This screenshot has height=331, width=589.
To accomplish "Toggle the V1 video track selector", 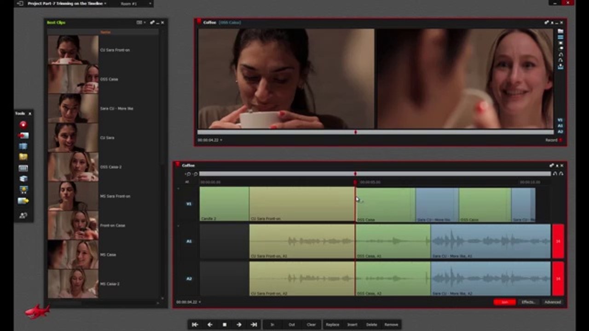I will (189, 204).
